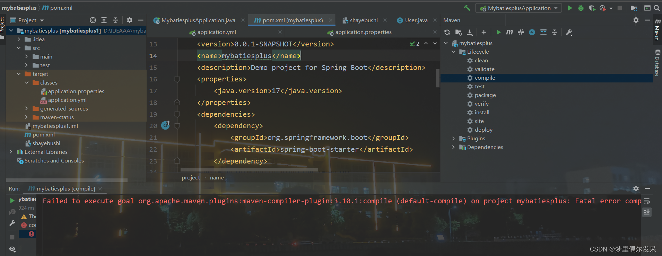Screen dimensions: 662x256
Task: Generate sources and update folders in Maven
Action: [459, 32]
